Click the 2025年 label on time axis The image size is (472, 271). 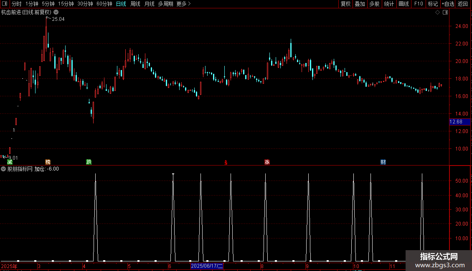click(x=9, y=266)
